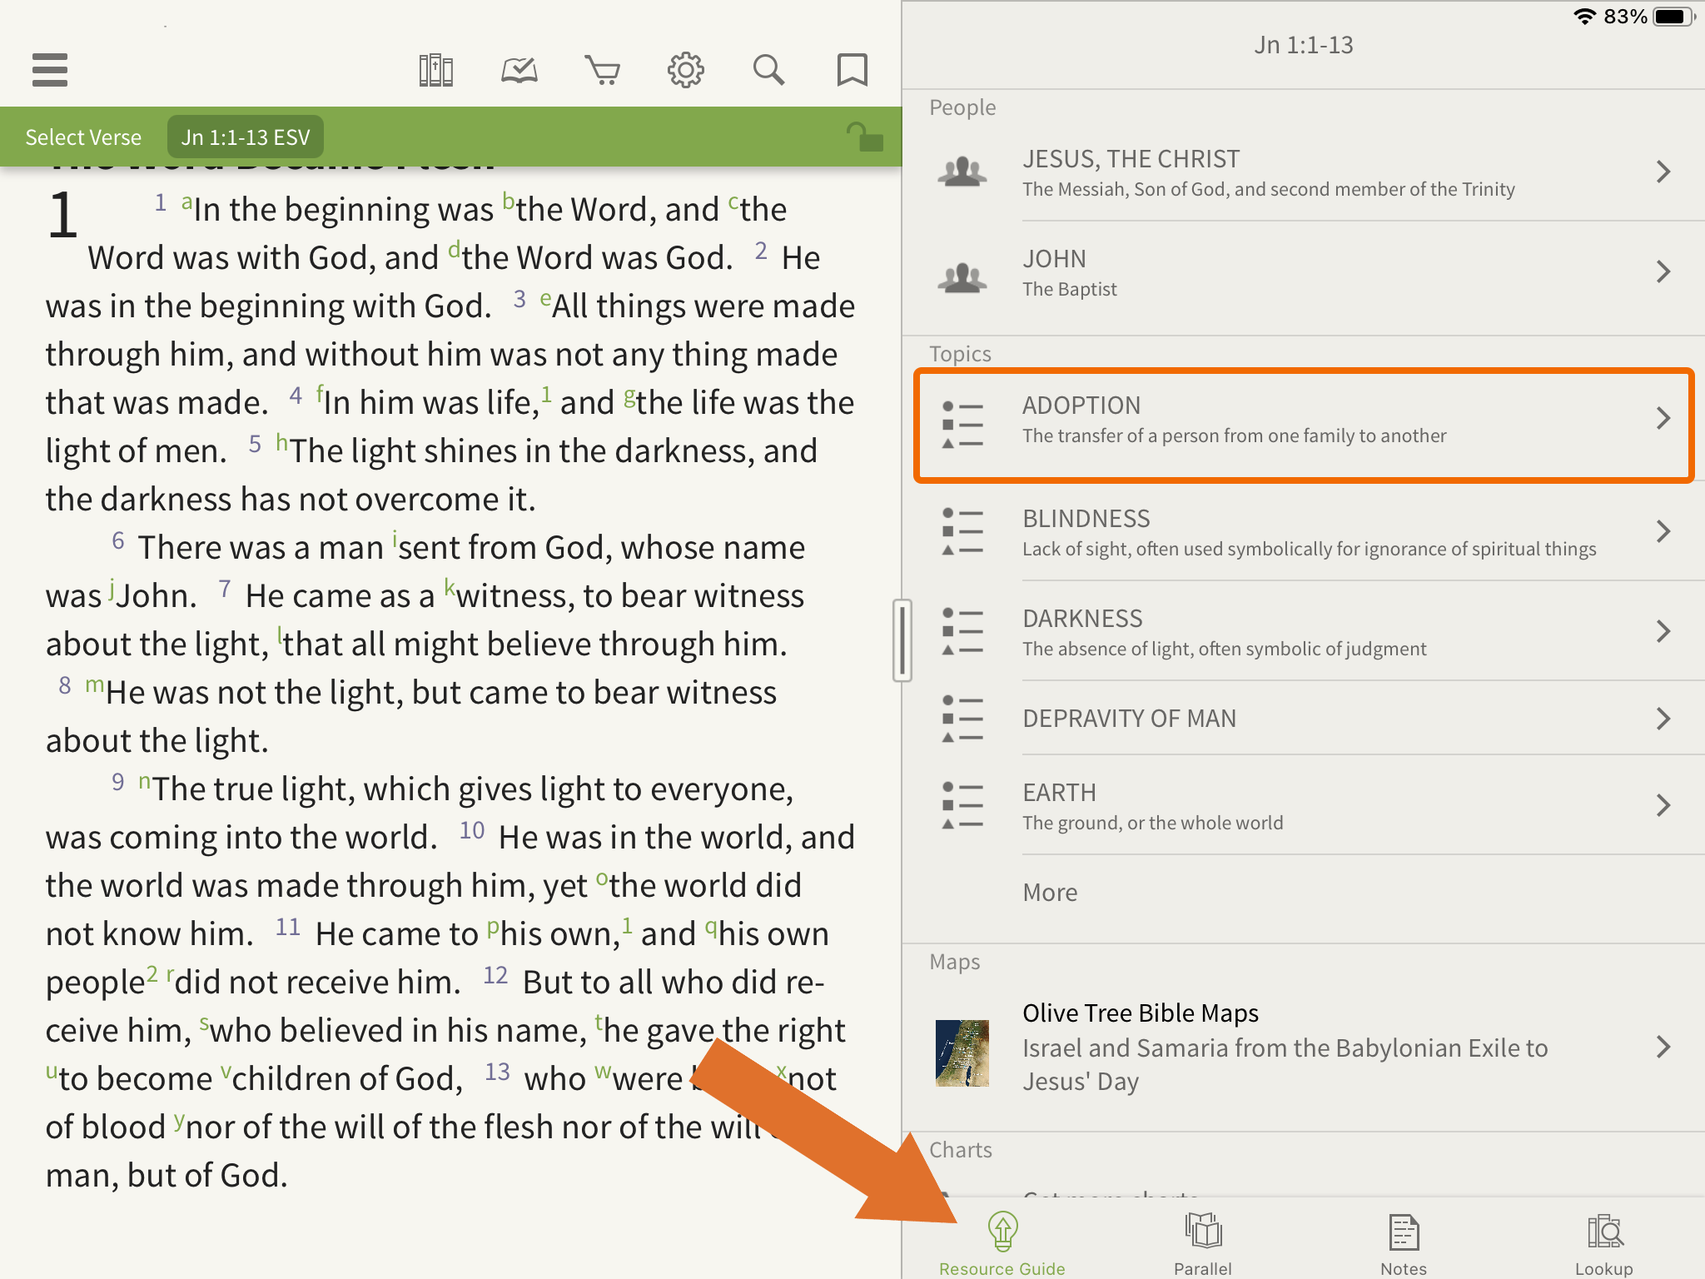Open the DEPRAVITY OF MAN topic

[1304, 719]
